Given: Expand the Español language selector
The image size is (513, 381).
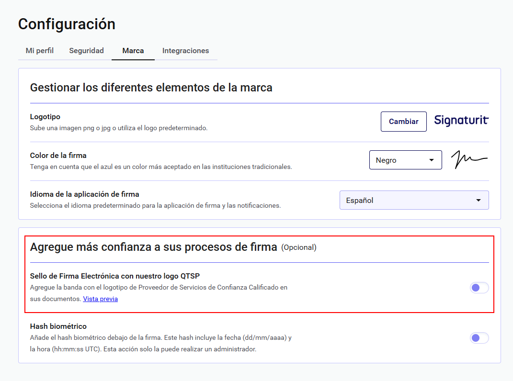Looking at the screenshot, I should click(x=414, y=201).
